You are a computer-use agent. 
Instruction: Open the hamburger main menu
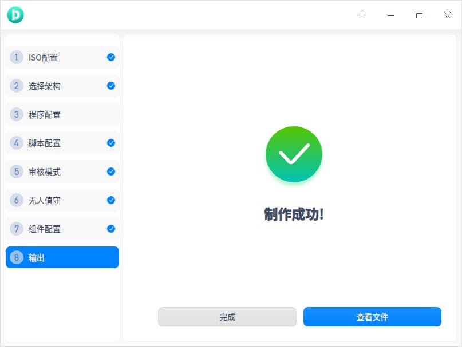click(361, 15)
